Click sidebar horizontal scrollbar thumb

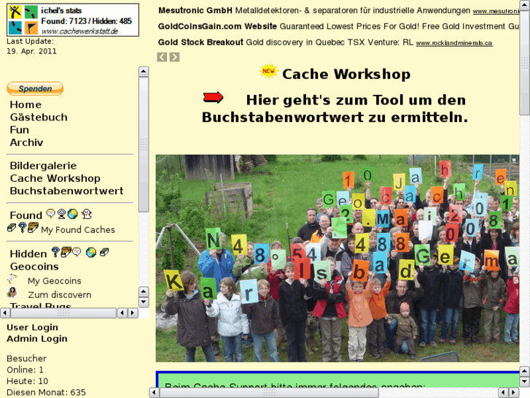coord(63,313)
